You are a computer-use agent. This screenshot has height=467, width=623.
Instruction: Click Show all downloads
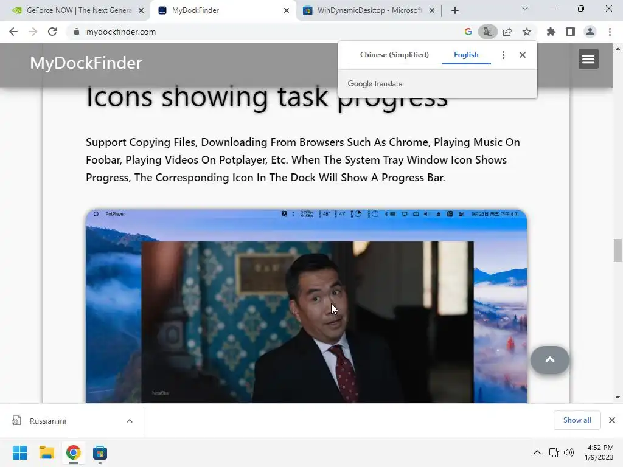(x=577, y=420)
